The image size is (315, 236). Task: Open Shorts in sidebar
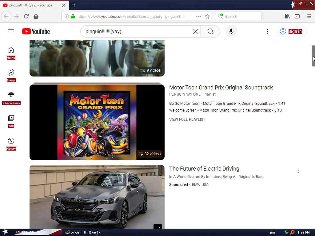tap(11, 76)
